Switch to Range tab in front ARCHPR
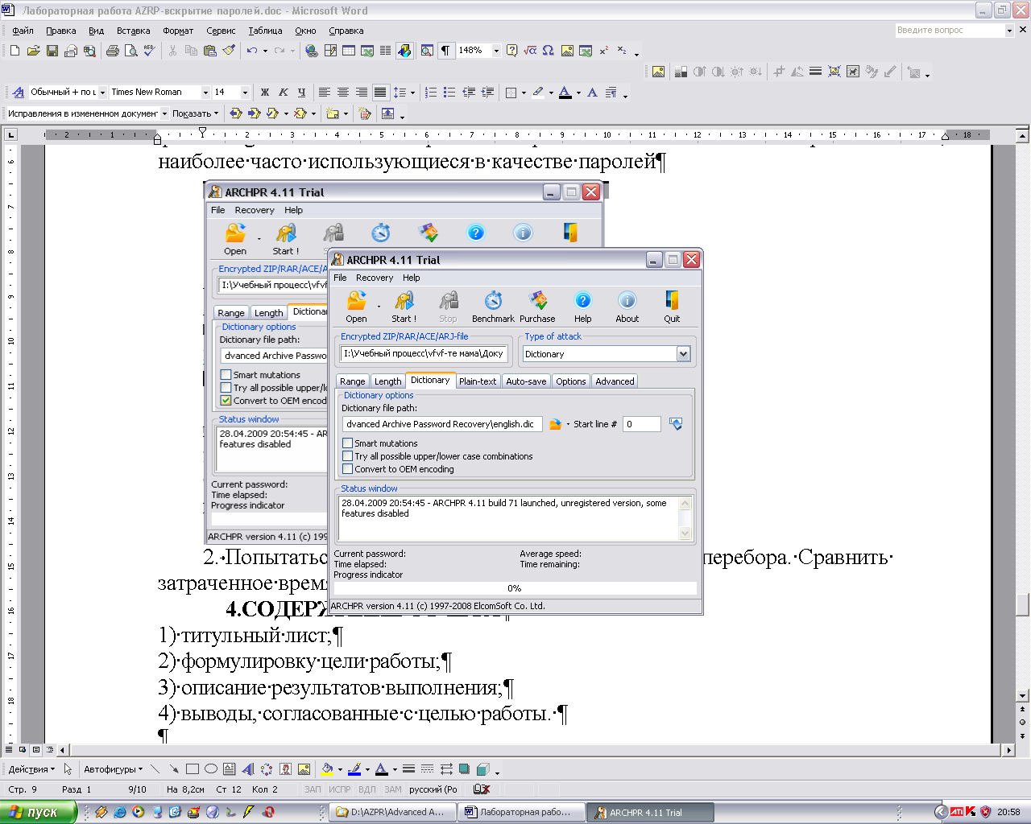The width and height of the screenshot is (1031, 824). pos(352,381)
